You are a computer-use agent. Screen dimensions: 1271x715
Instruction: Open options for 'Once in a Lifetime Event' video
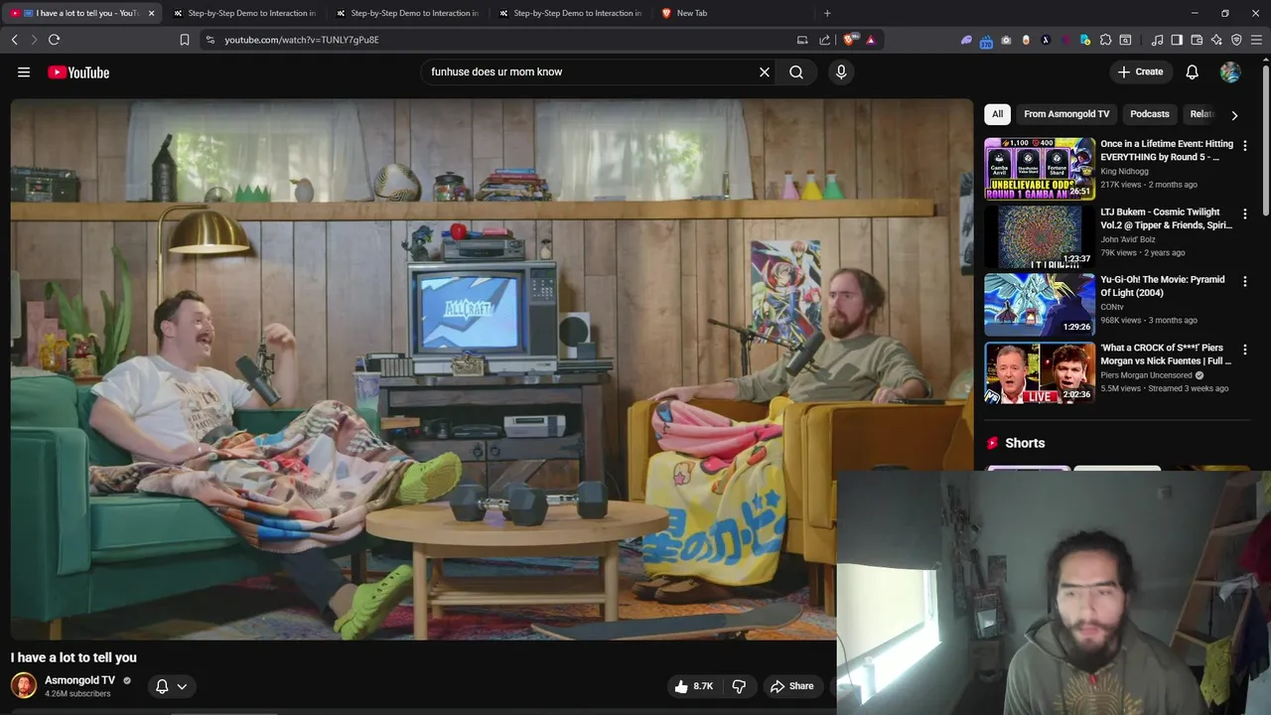pos(1245,145)
